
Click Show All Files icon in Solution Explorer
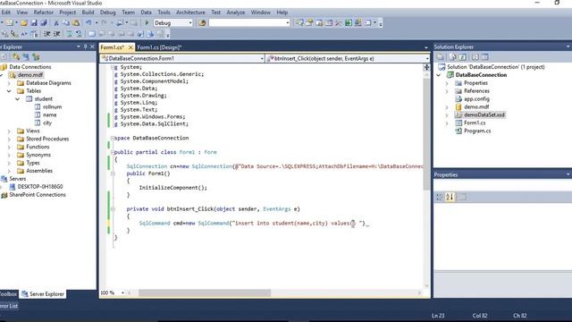[453, 57]
